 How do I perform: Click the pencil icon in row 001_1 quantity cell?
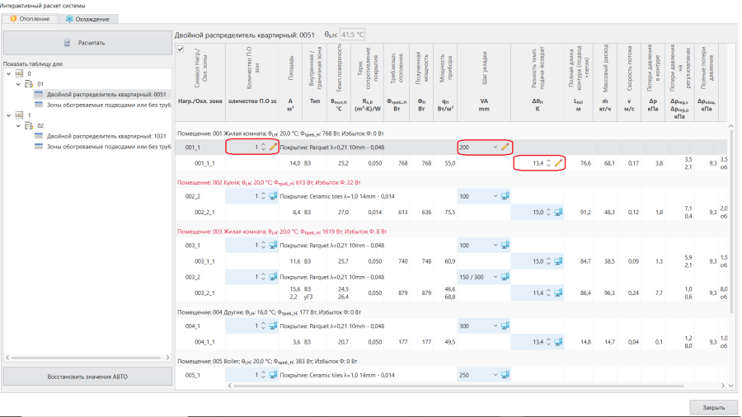[x=273, y=147]
